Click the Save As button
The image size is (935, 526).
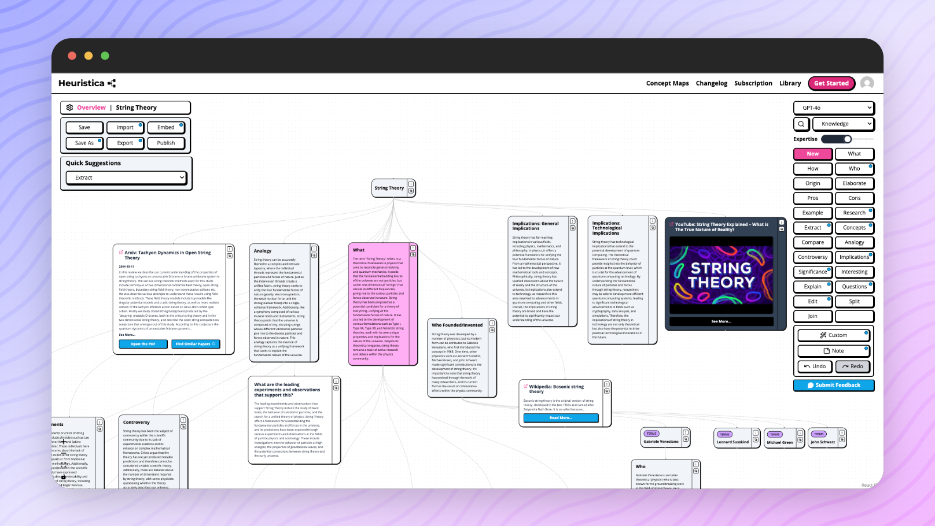coord(84,143)
